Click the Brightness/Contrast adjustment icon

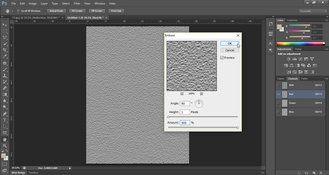coord(288,59)
